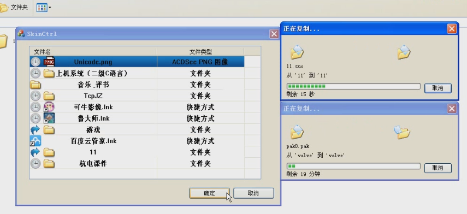Click the folder icon of 上机系统(二级C语言)
The image size is (467, 214).
(49, 73)
